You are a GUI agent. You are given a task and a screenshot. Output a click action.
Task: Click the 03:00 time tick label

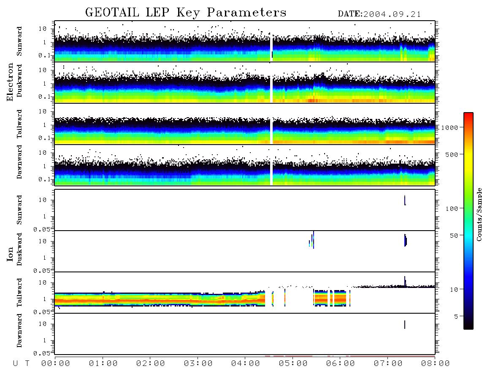(x=198, y=364)
